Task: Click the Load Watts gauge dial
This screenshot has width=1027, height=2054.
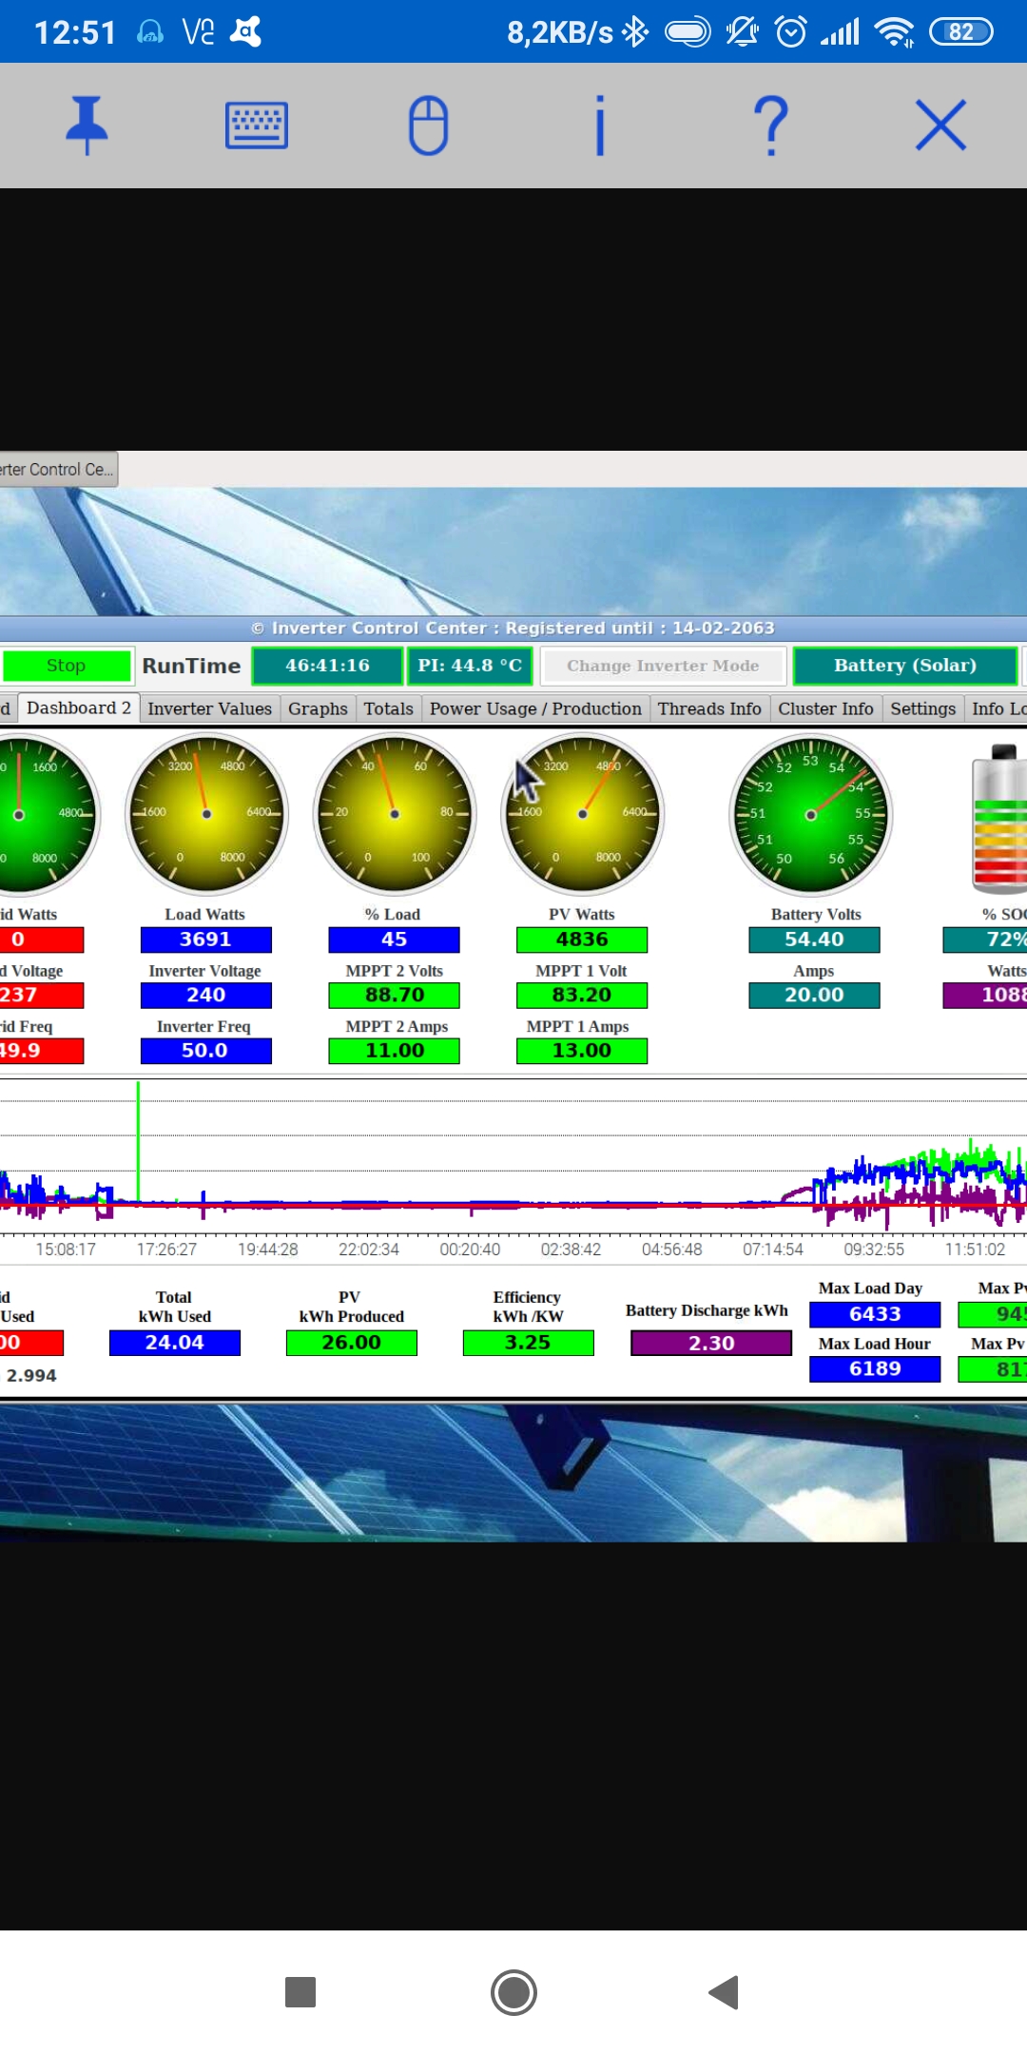Action: 206,813
